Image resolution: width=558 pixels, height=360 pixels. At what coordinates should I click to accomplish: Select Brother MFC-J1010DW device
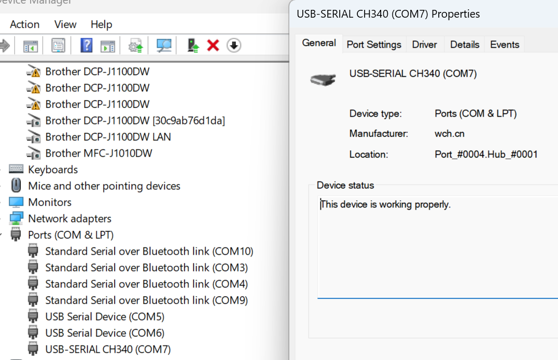99,153
